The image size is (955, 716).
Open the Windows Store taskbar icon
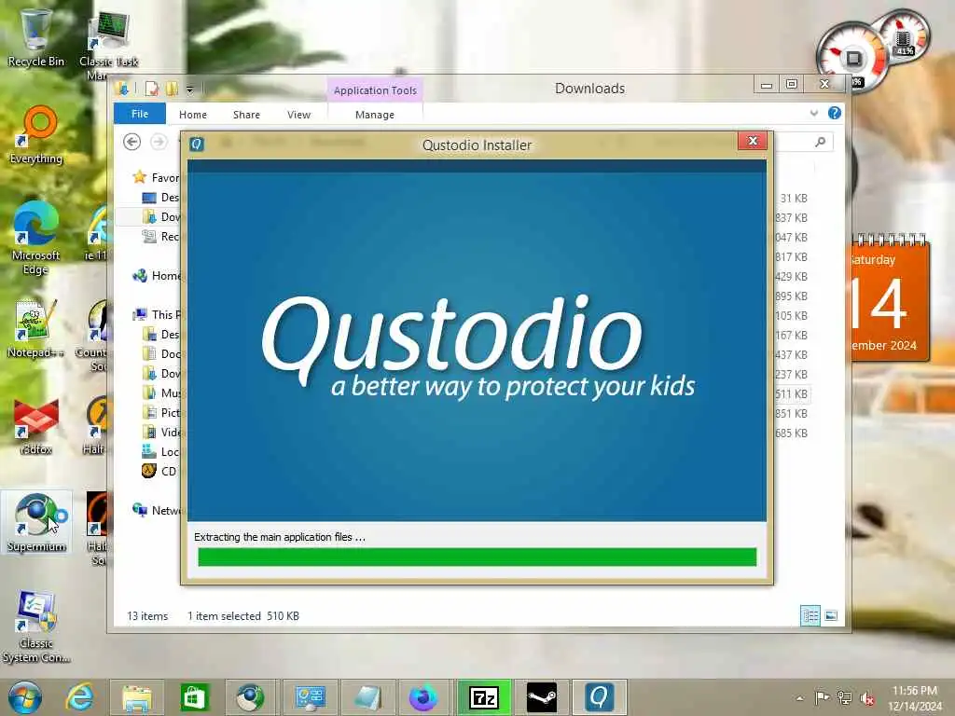[x=194, y=697]
